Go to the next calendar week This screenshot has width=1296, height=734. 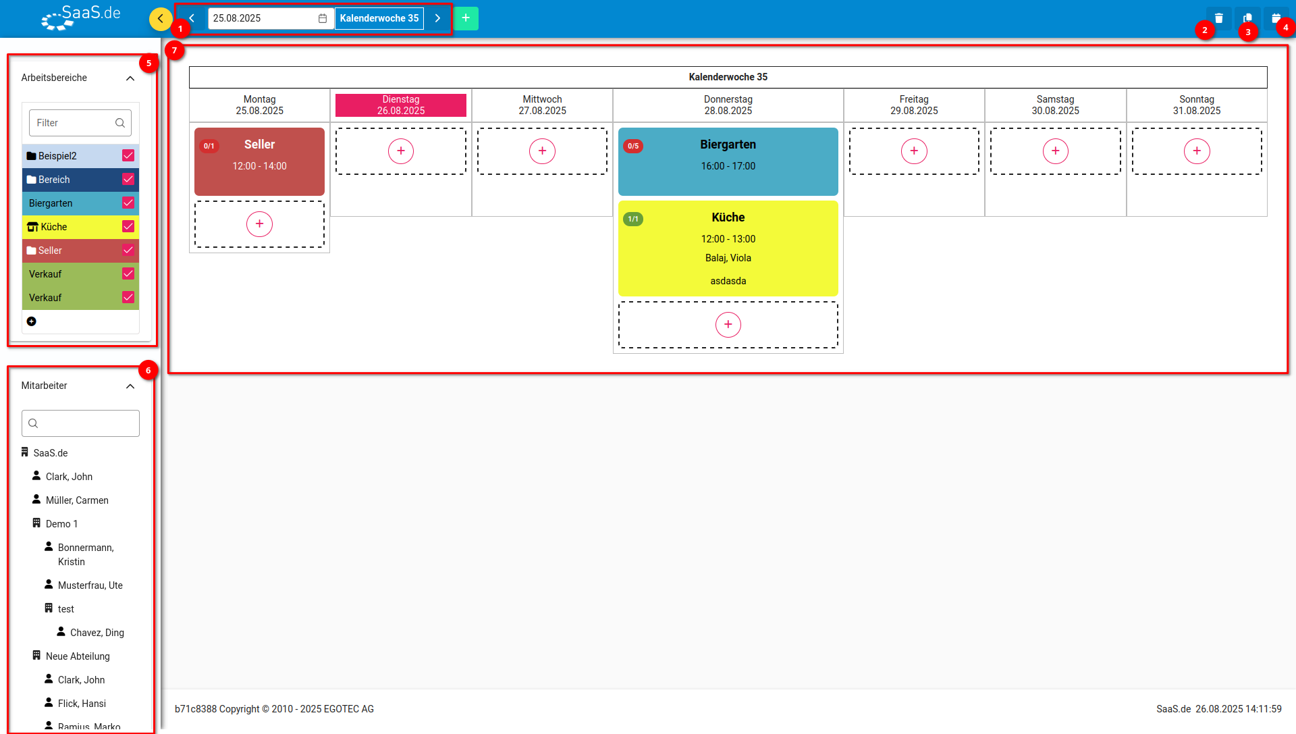coord(437,18)
